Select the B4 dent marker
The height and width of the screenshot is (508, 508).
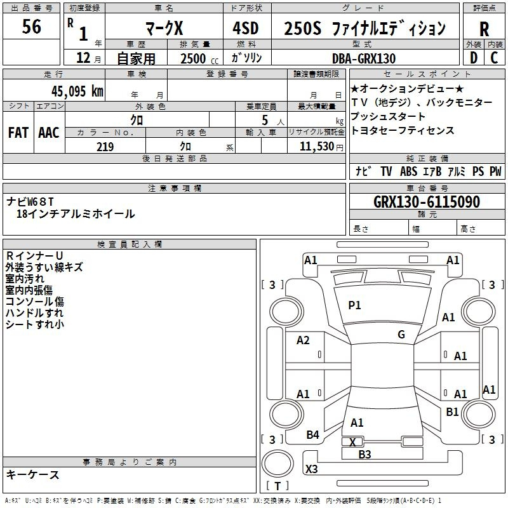[x=312, y=434]
